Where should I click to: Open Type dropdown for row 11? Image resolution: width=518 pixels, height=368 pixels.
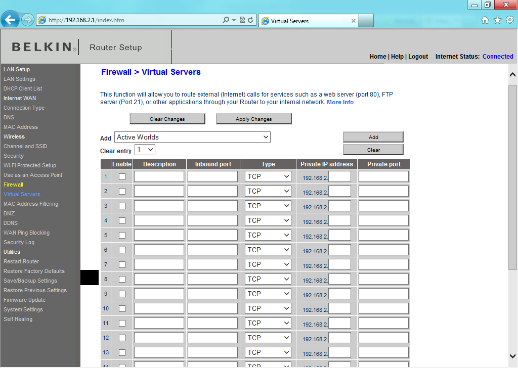pos(268,323)
